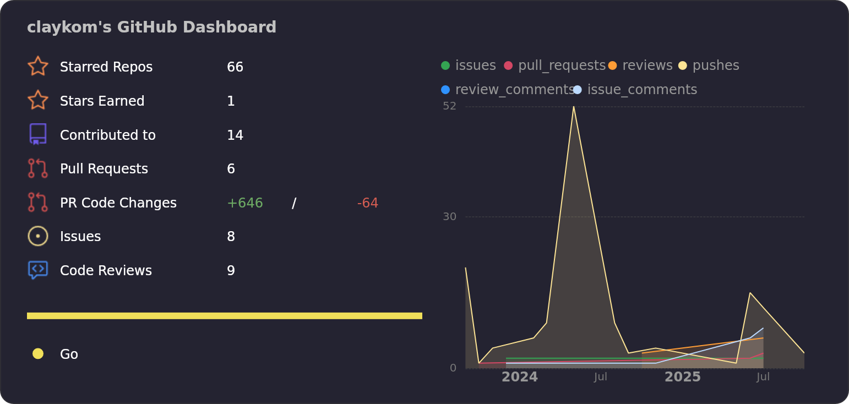Click the 2024 x-axis label

(520, 377)
